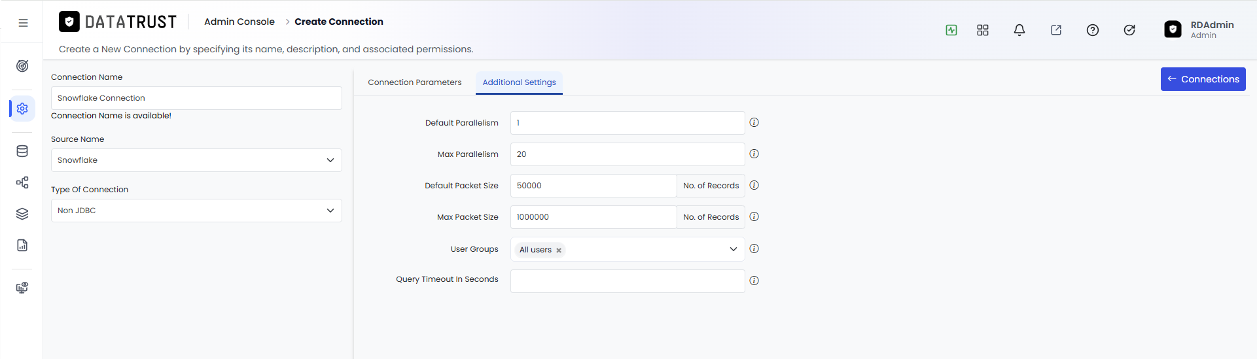Click the Connections back button
1257x359 pixels.
point(1203,79)
